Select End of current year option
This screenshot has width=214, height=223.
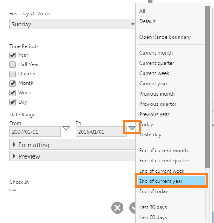[172, 181]
